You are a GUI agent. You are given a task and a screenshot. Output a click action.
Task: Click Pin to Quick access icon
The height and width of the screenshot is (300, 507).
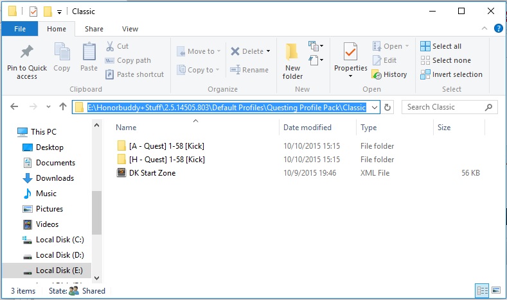27,53
